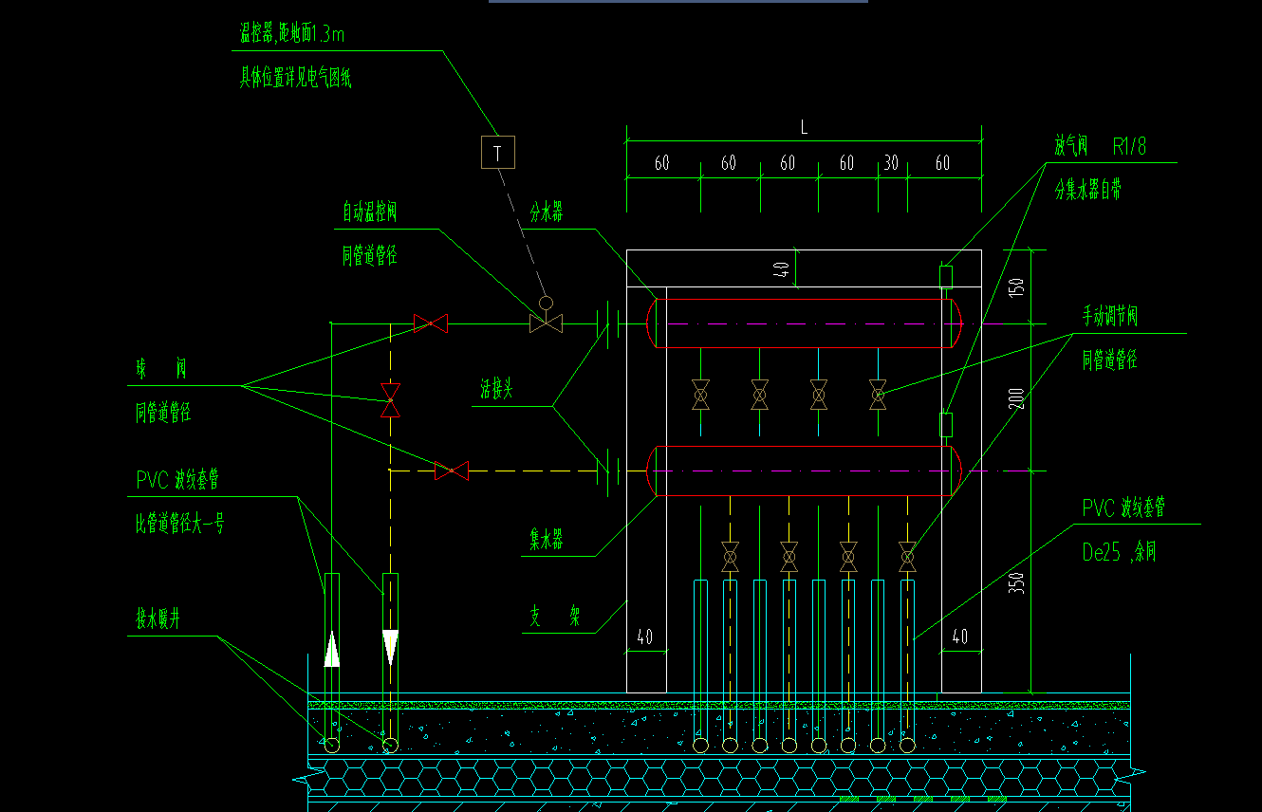Screen dimensions: 1262x812
Task: Click the L overall dimension text
Action: (x=804, y=129)
